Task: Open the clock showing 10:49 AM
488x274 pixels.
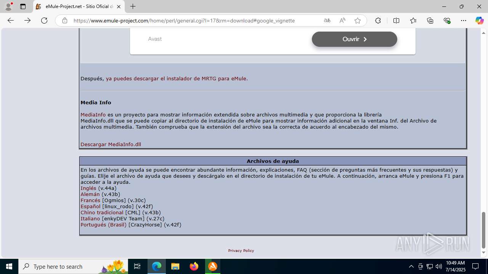Action: [x=455, y=266]
